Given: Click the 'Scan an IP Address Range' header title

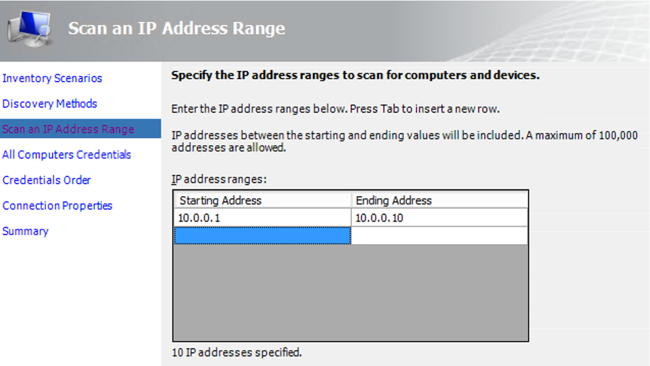Looking at the screenshot, I should point(176,28).
